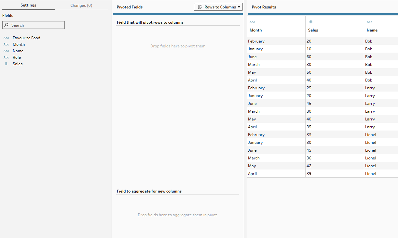Select the Favourite Food field in list
398x238 pixels.
click(x=26, y=38)
